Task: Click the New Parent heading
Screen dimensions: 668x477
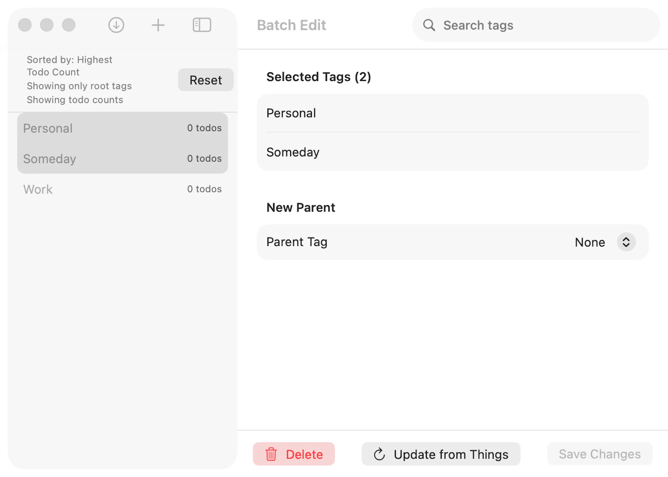Action: (301, 207)
